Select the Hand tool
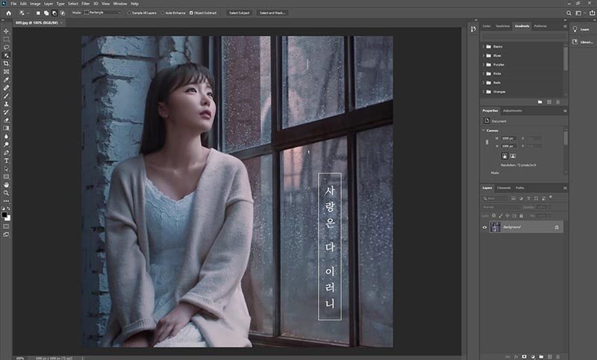This screenshot has height=360, width=597. click(x=6, y=185)
